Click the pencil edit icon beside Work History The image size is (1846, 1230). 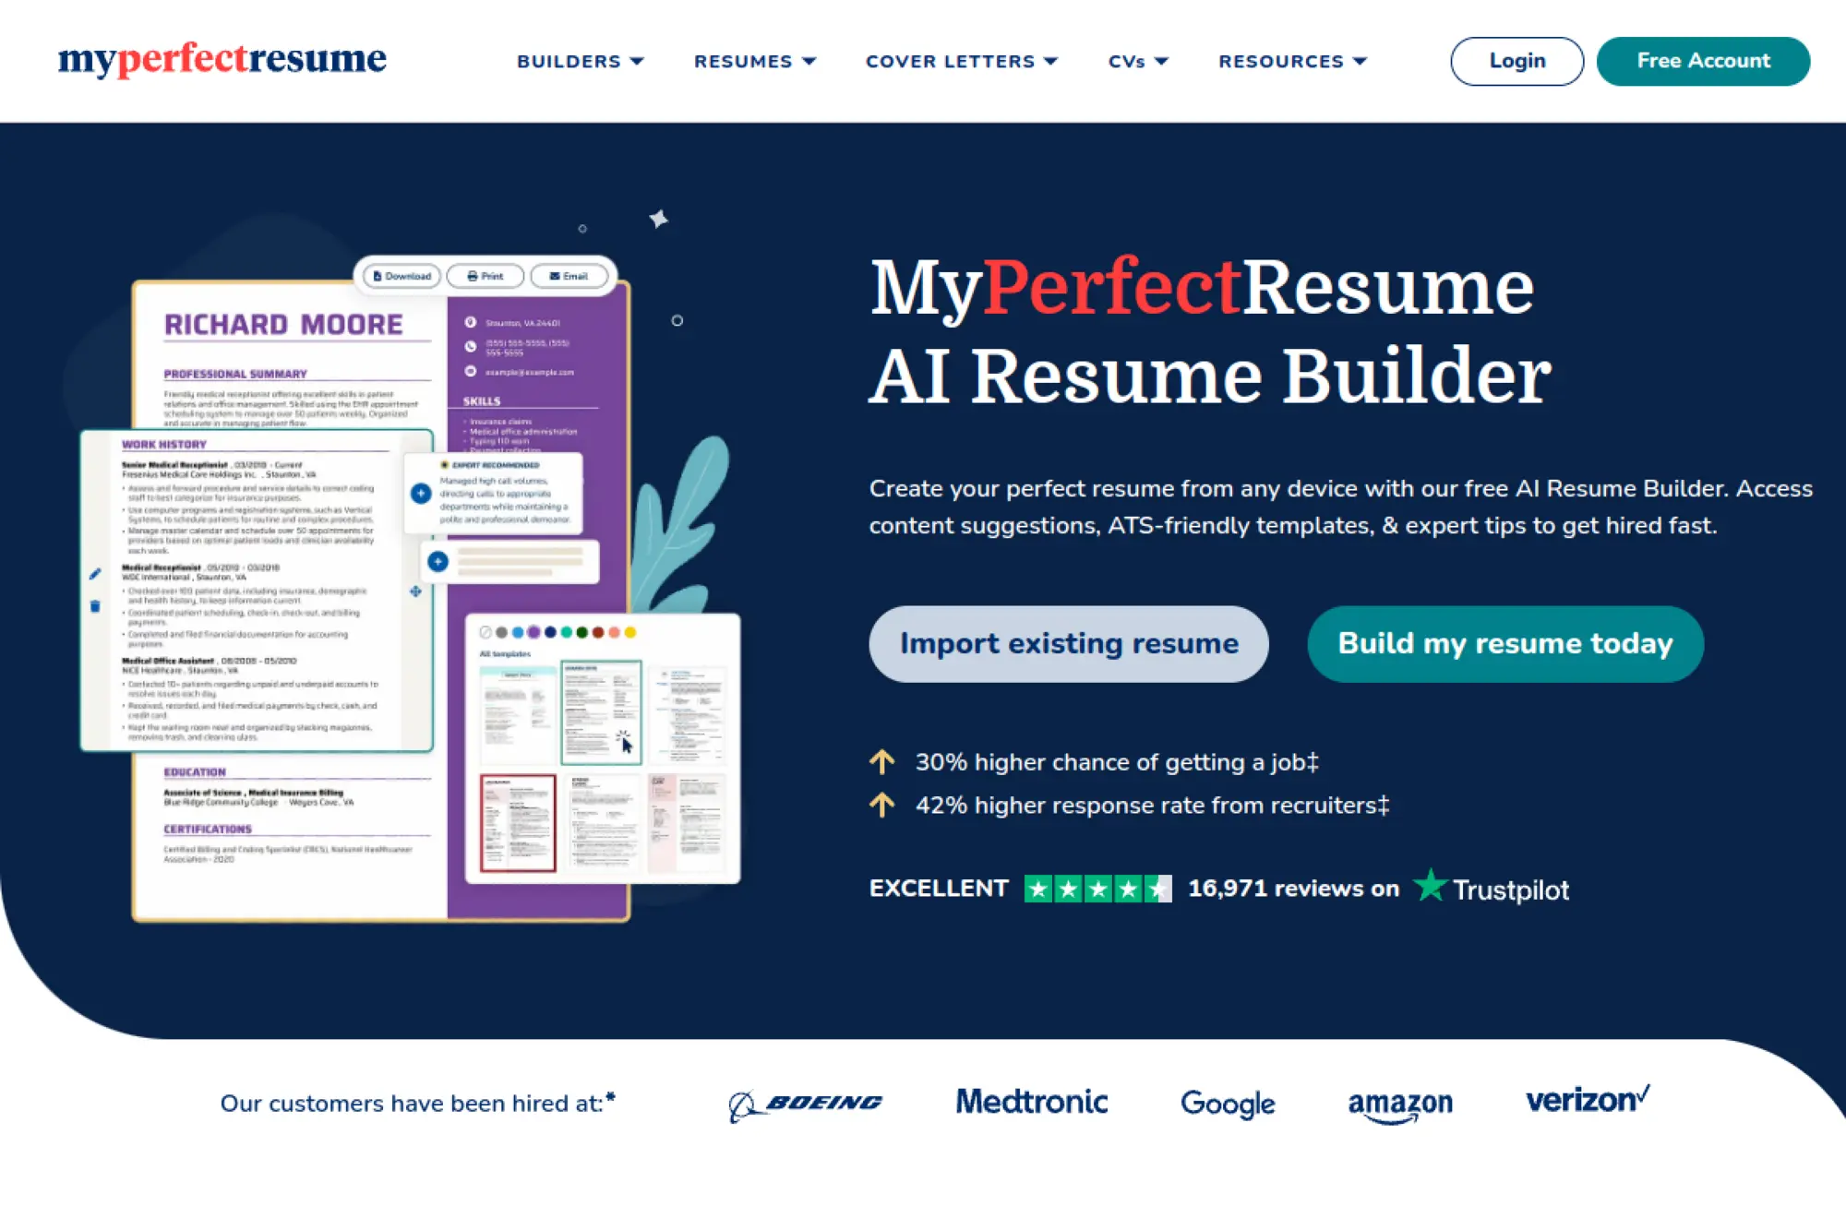click(x=95, y=574)
